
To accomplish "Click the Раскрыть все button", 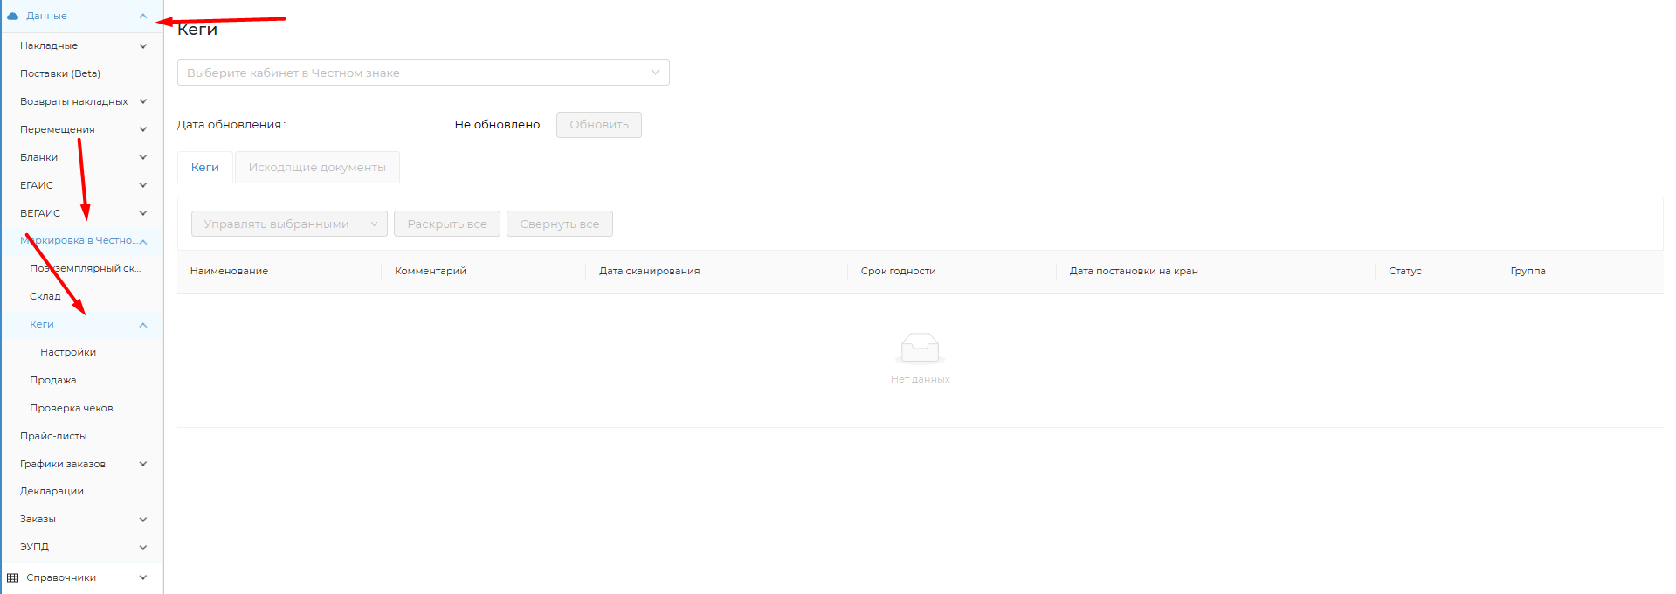I will pos(446,224).
